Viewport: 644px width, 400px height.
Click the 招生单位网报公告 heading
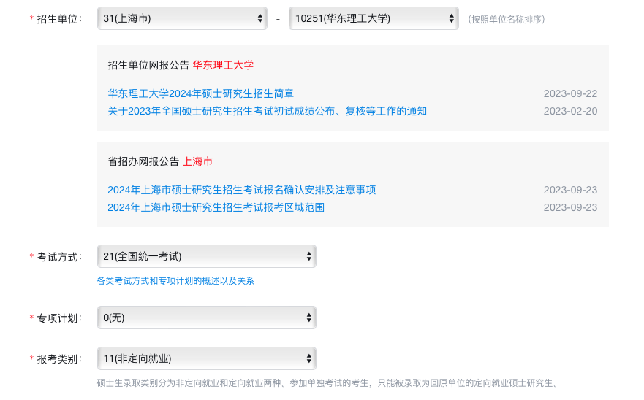point(148,65)
